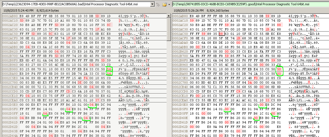Screen dimensions: 329x137
Task: Click the right file path field ending in .good
Action: coord(250,4)
